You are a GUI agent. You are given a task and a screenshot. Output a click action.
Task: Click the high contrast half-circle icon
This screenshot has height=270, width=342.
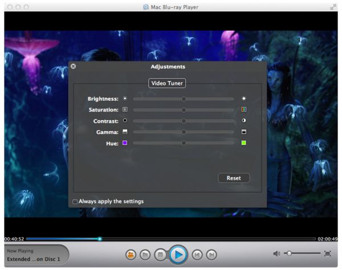(x=244, y=120)
